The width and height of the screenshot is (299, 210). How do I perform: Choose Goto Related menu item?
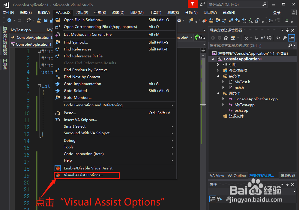115,90
